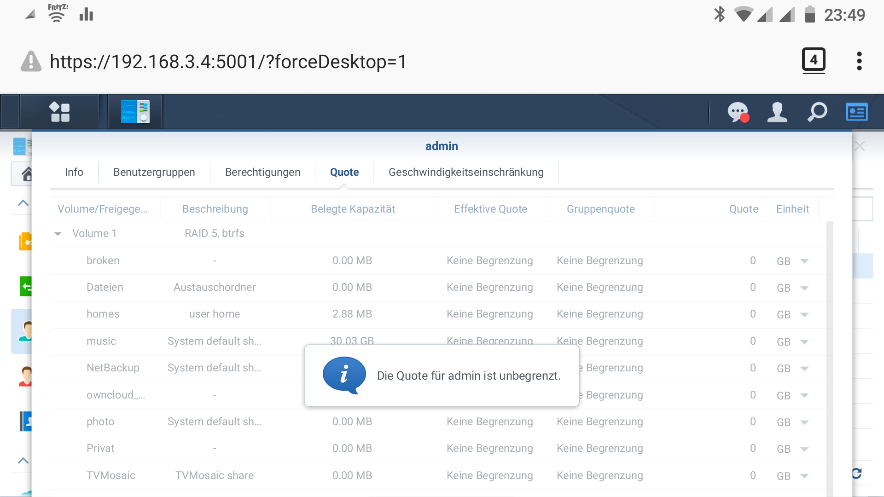The width and height of the screenshot is (884, 497).
Task: Tap the insecure connection warning icon
Action: click(x=31, y=61)
